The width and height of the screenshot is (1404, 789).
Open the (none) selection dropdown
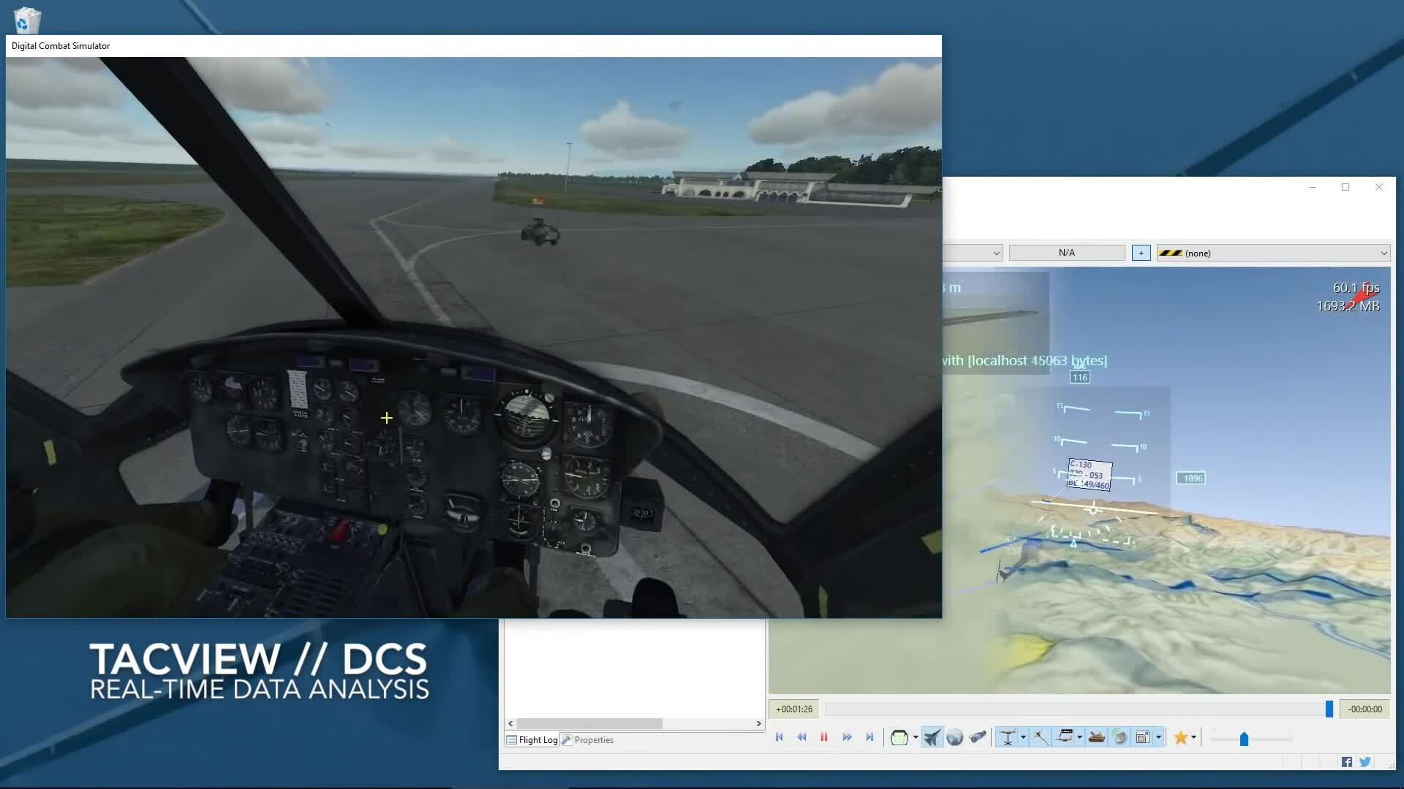(x=1272, y=253)
